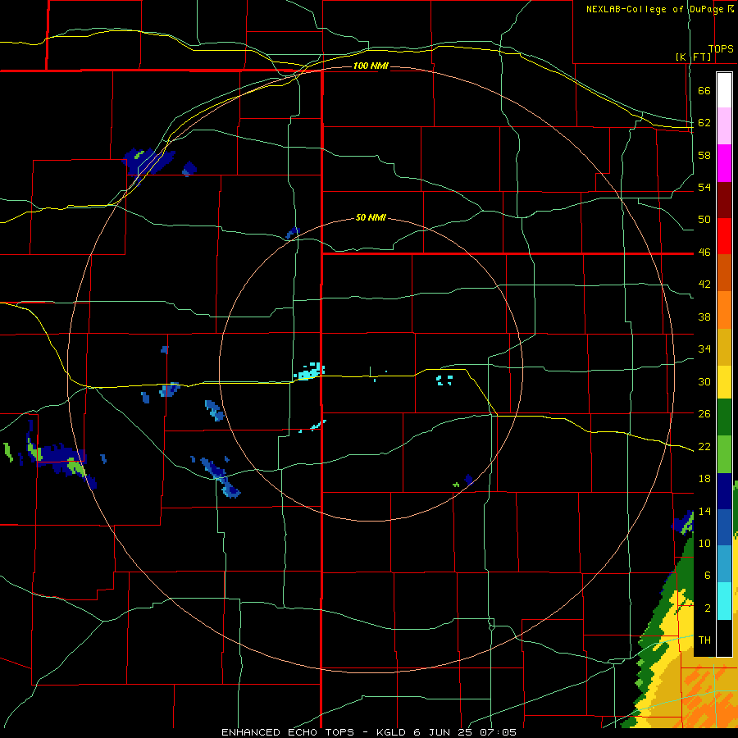Click the legend value 46
The width and height of the screenshot is (738, 738).
704,253
